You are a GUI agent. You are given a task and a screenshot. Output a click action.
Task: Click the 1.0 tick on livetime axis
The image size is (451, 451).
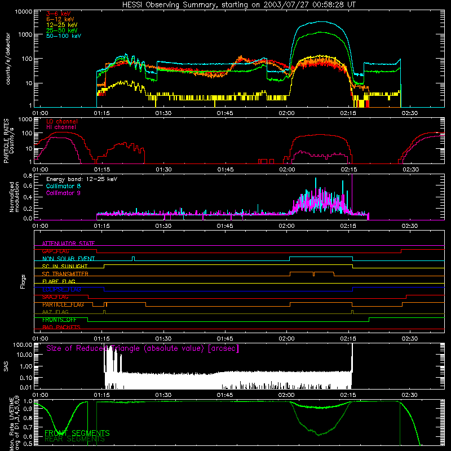point(28,401)
